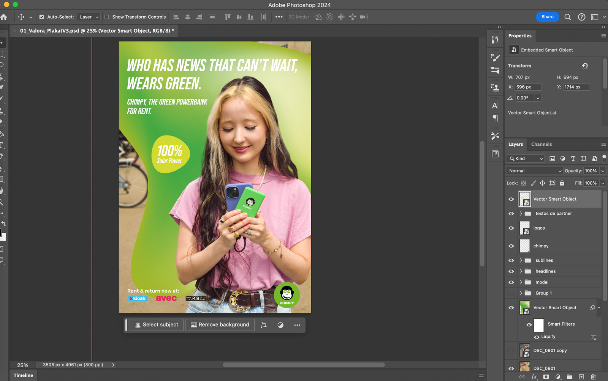Image resolution: width=608 pixels, height=381 pixels.
Task: Align right edges icon
Action: [x=199, y=17]
